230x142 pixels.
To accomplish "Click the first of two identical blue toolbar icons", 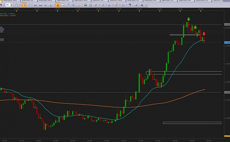I will [35, 5].
